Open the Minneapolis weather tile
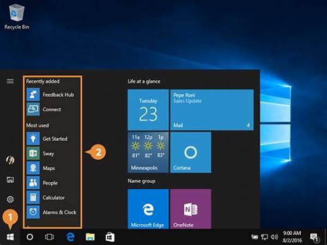 148,152
